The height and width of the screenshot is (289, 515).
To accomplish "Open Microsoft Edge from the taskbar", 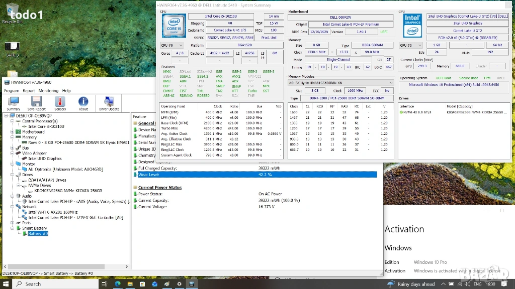I will click(117, 284).
